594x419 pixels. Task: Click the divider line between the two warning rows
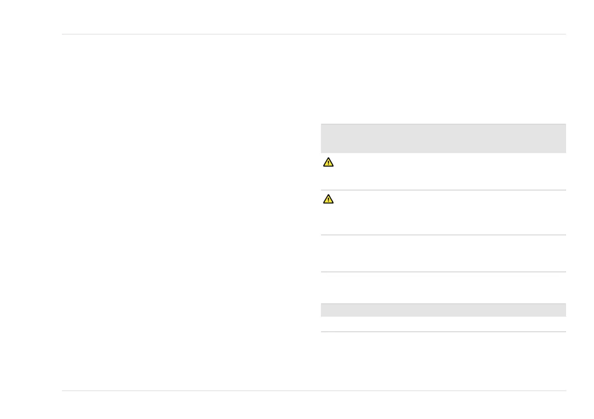(x=443, y=190)
